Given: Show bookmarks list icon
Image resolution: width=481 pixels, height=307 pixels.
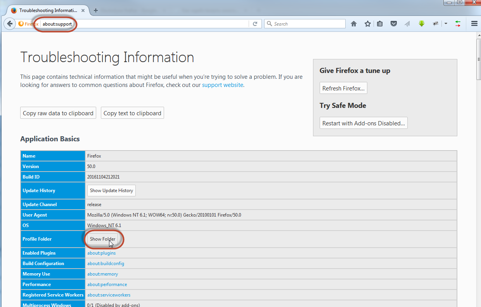Looking at the screenshot, I should point(380,24).
